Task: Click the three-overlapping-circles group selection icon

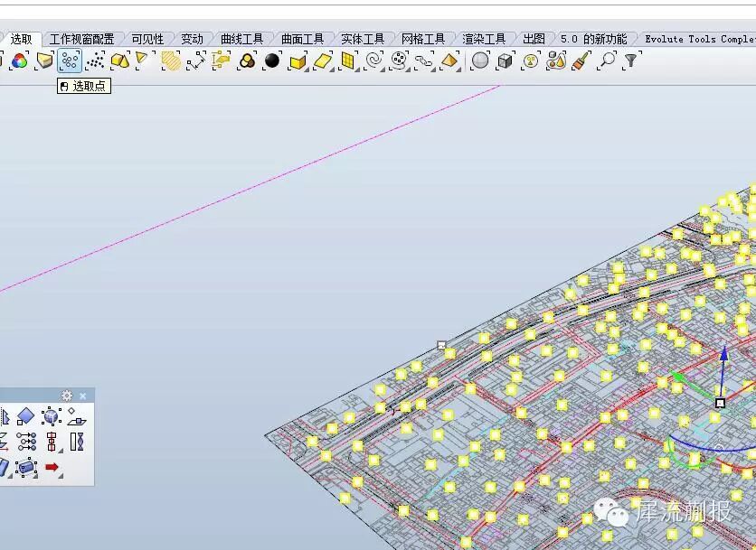Action: (x=247, y=61)
